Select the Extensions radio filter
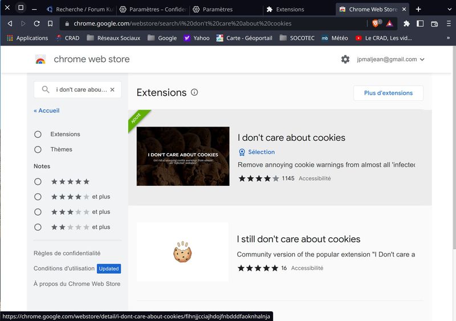 [38, 134]
